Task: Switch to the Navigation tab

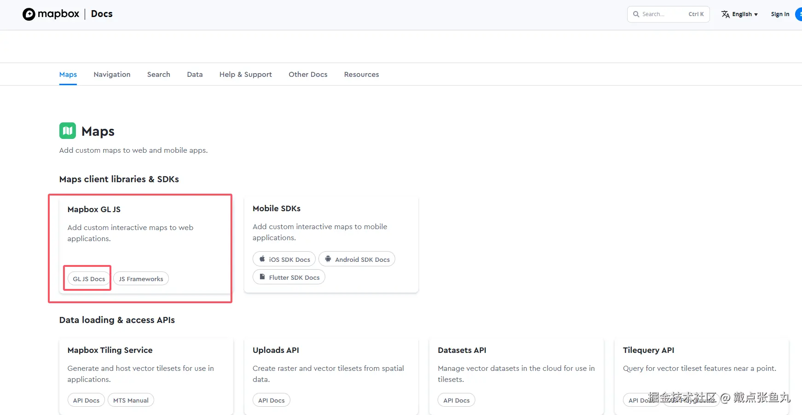Action: pos(112,75)
